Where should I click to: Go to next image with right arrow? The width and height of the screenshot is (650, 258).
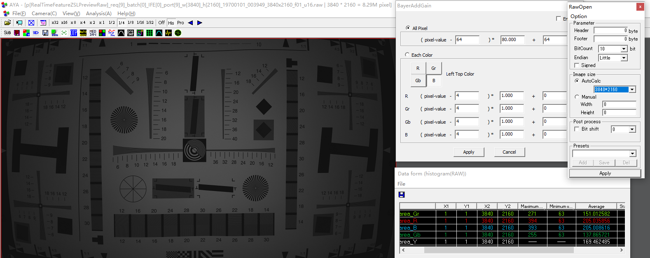200,23
